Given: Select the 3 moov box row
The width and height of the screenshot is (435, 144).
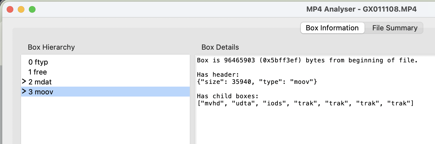Looking at the screenshot, I should click(x=41, y=92).
